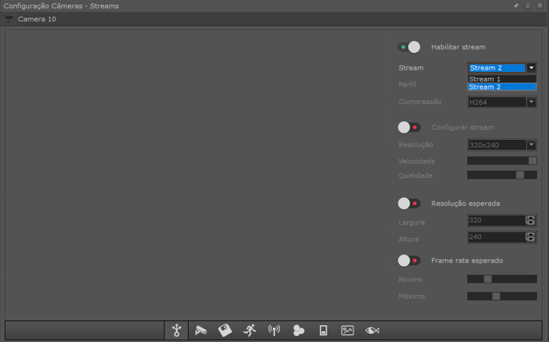549x342 pixels.
Task: Open the picture image settings icon
Action: 348,330
